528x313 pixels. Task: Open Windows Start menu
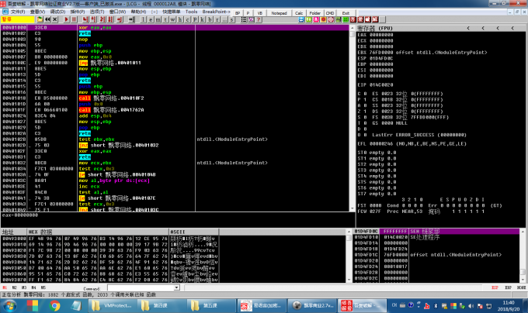[x=9, y=305]
